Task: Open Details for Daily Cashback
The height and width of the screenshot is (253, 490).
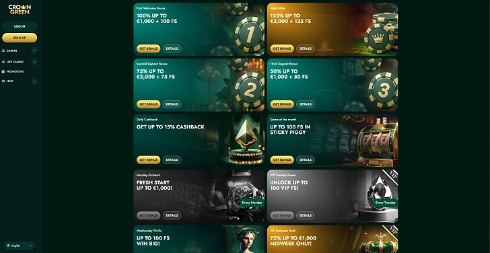Action: click(x=172, y=160)
